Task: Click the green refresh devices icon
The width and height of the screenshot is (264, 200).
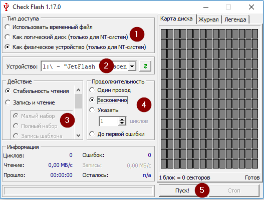Action: pyautogui.click(x=145, y=66)
